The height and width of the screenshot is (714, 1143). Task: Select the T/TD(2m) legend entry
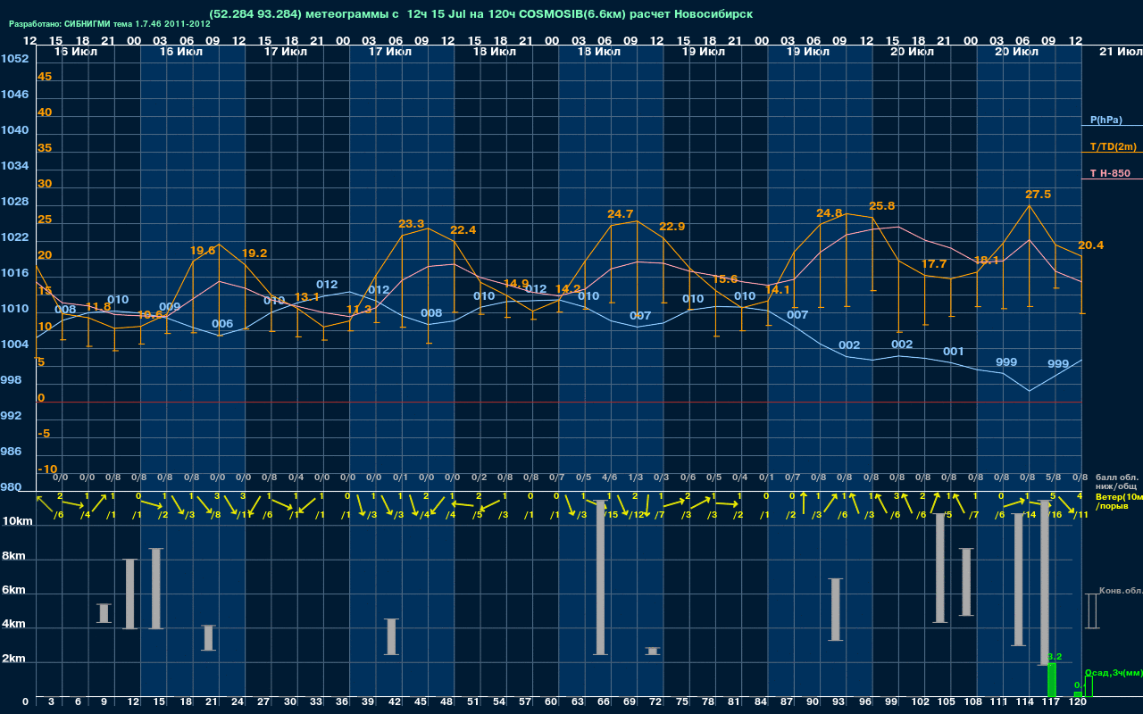(1113, 146)
